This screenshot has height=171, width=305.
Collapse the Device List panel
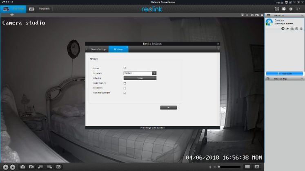click(302, 15)
